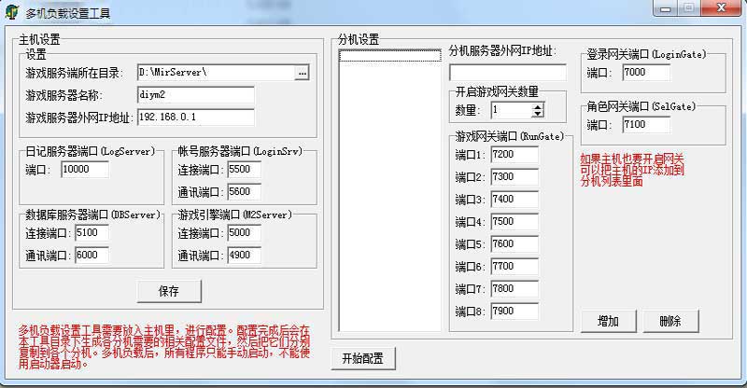This screenshot has height=388, width=747.
Task: Click the 游戏服务器名称 label
Action: coord(63,95)
